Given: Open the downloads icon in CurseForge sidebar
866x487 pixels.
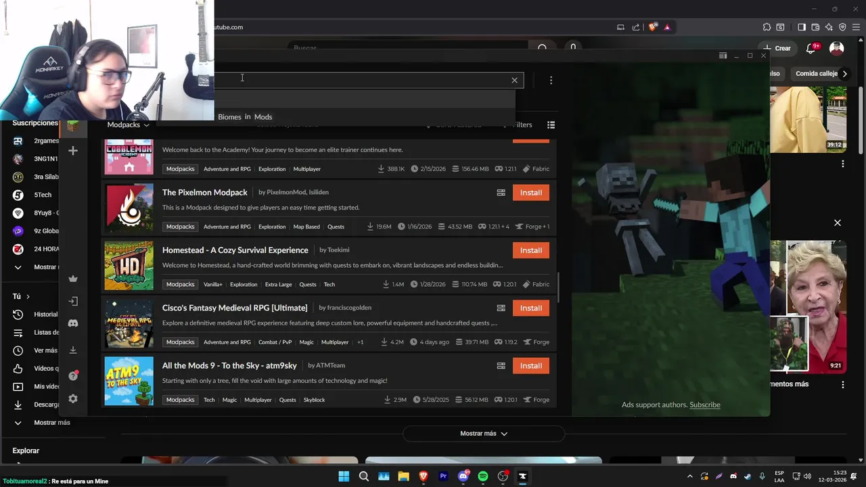Looking at the screenshot, I should coord(73,350).
